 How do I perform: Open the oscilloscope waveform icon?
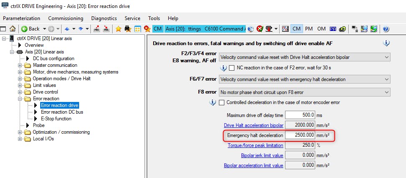(x=285, y=29)
